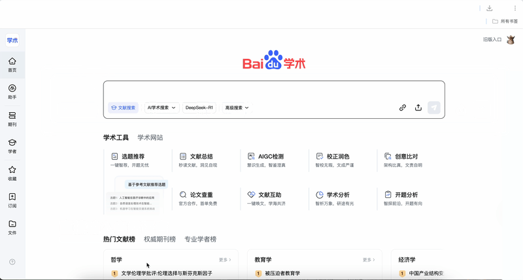Switch to the 学术网站 tab
The height and width of the screenshot is (280, 523).
pyautogui.click(x=150, y=138)
